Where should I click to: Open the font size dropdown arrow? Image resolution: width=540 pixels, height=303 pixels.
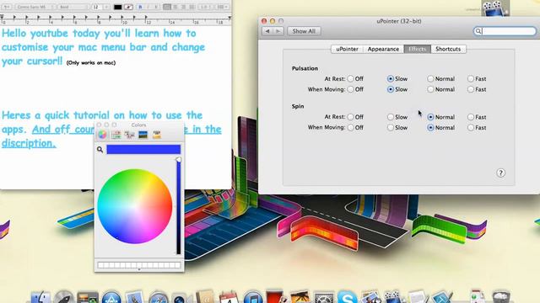(106, 7)
